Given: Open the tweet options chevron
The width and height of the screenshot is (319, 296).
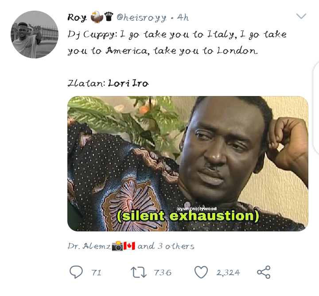Looking at the screenshot, I should pos(301,16).
